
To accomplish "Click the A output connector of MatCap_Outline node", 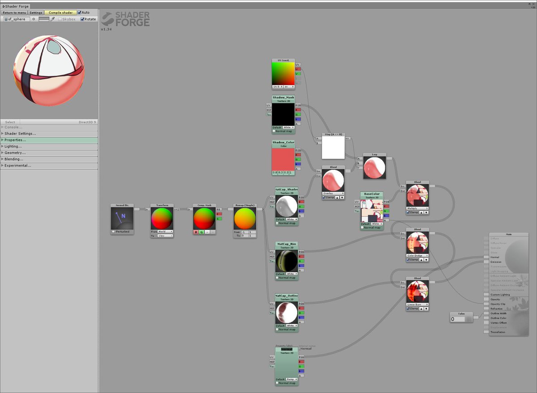I will tap(301, 322).
